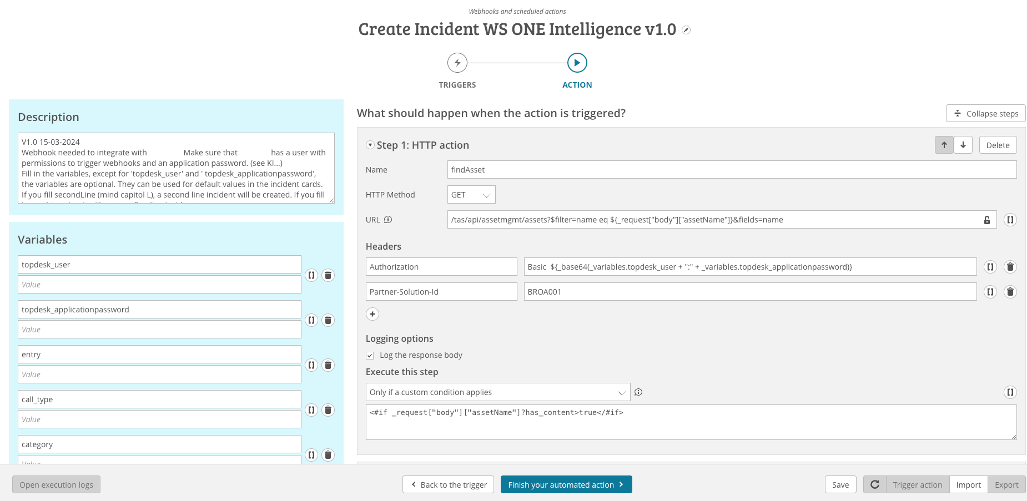
Task: Click Finish your automated action
Action: 566,484
